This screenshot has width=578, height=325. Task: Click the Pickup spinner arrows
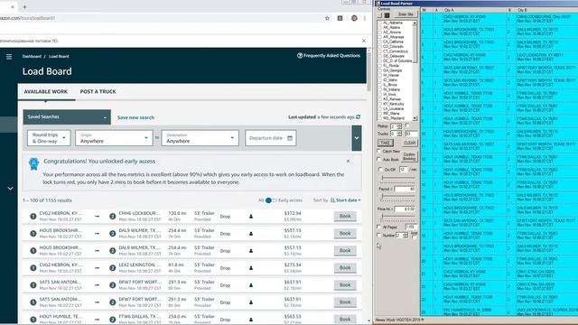point(399,126)
